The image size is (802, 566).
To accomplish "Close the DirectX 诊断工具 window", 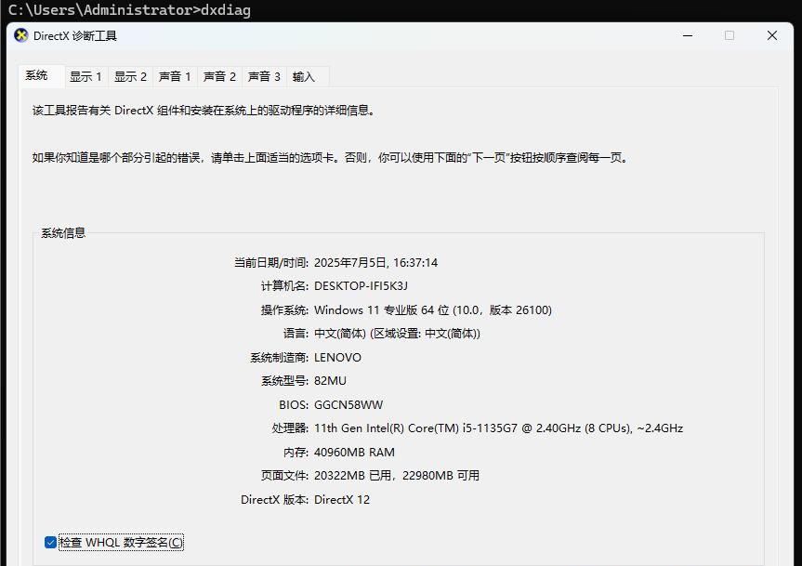I will coord(772,35).
